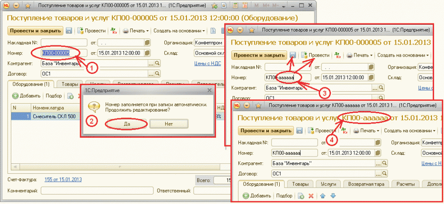This screenshot has height=204, width=444.
Task: Click Добавить in left window table toolbar
Action: pos(26,96)
